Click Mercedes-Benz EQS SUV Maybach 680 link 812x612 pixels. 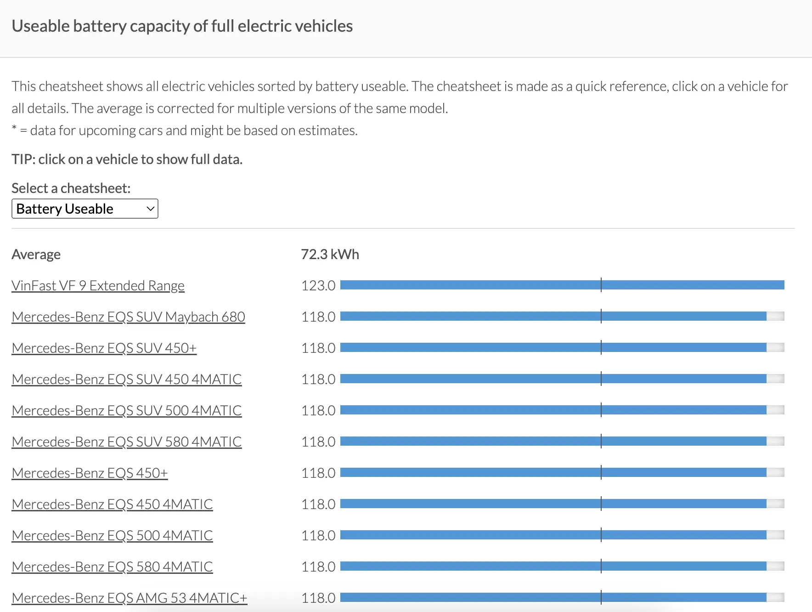(x=128, y=317)
